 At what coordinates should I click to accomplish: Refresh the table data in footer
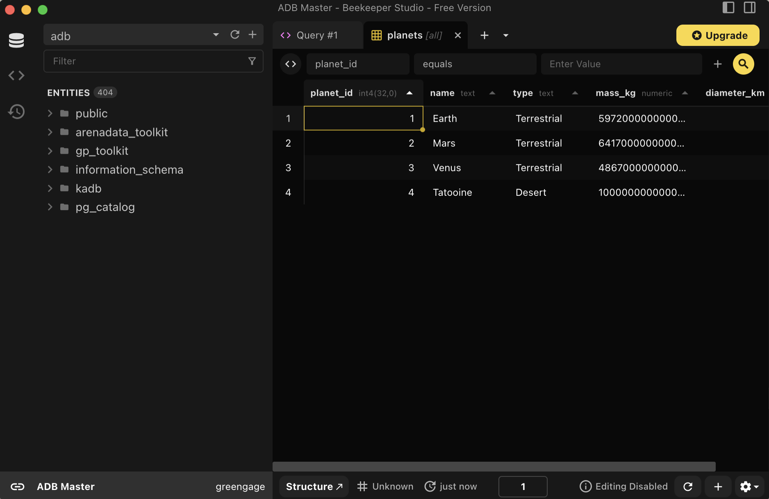tap(688, 486)
